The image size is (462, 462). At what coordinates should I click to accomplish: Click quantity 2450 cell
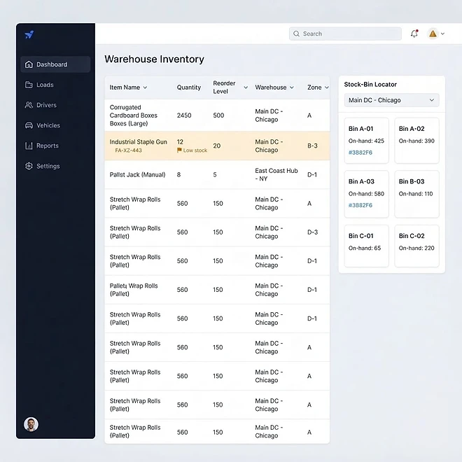184,115
